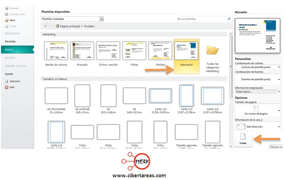This screenshot has width=286, height=180.
Task: Go back with the left navigation arrow
Action: pos(45,26)
